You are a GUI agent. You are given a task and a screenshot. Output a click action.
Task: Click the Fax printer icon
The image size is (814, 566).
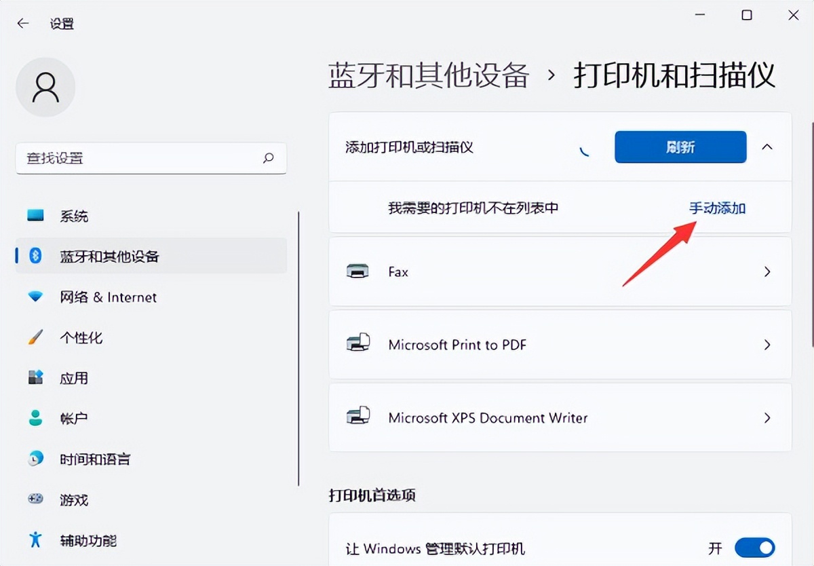coord(359,271)
